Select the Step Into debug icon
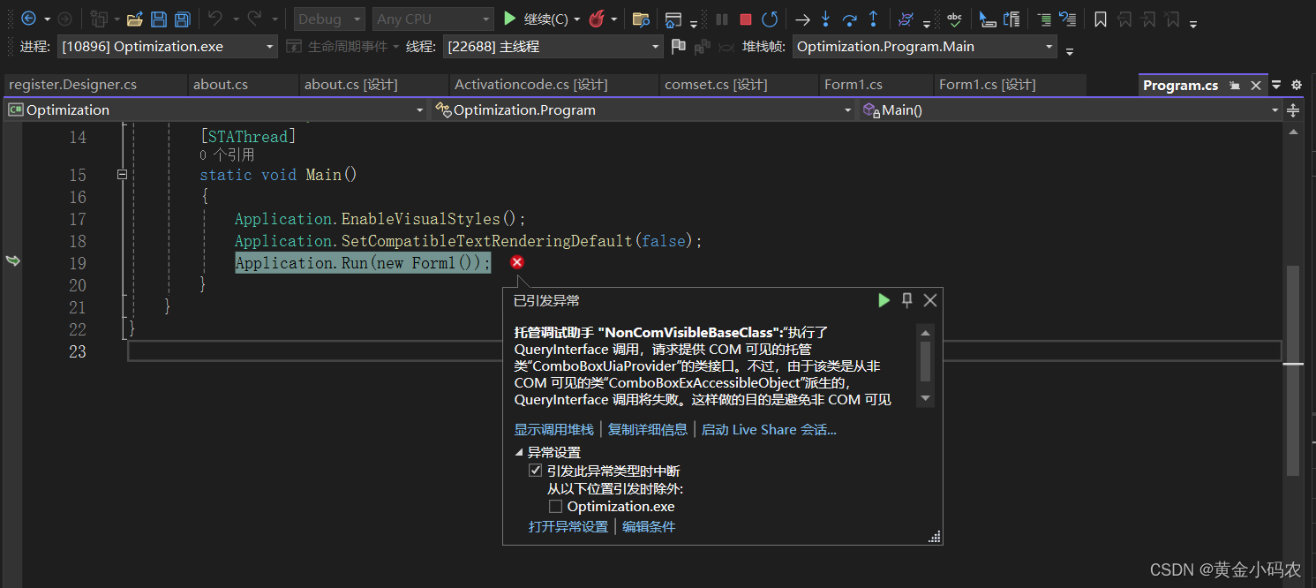The height and width of the screenshot is (588, 1316). tap(825, 19)
